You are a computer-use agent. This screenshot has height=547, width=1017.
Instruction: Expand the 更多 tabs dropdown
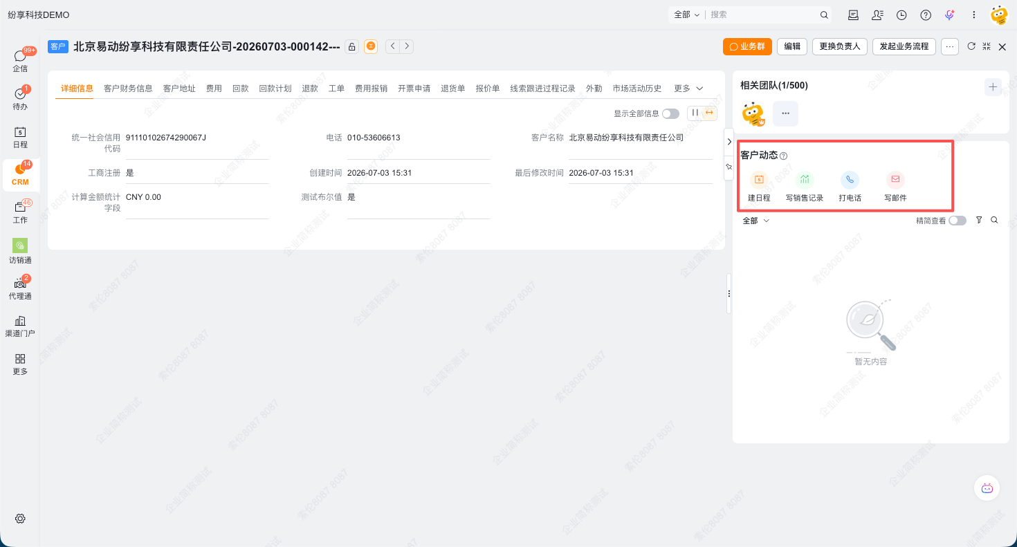[688, 89]
